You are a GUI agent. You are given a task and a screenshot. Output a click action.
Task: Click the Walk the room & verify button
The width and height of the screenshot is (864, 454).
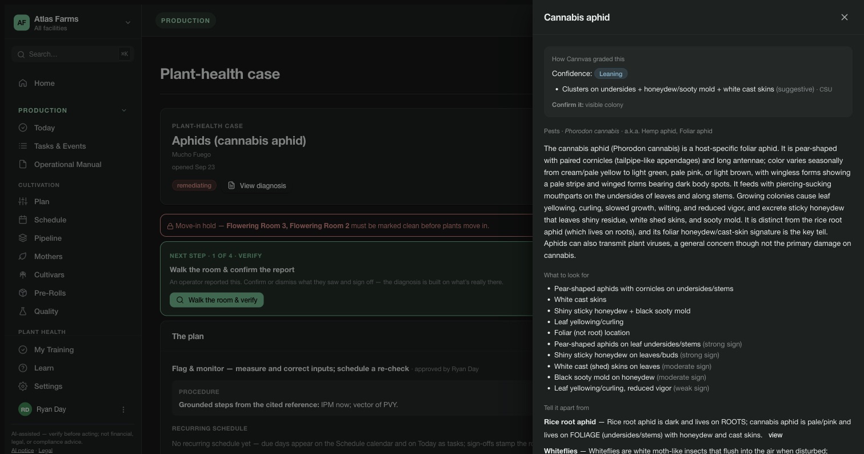[217, 300]
